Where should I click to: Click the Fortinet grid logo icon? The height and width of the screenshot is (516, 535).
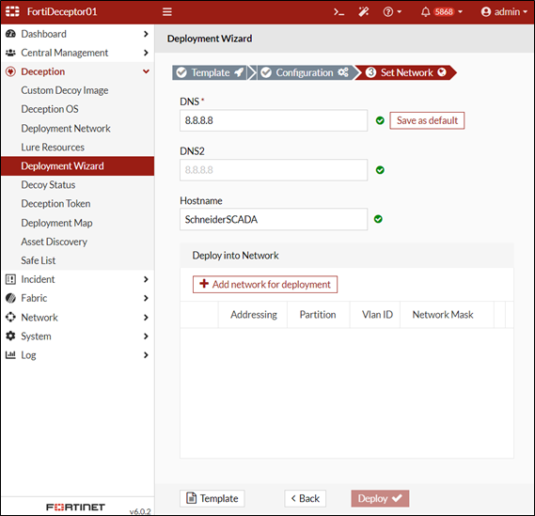[x=12, y=11]
